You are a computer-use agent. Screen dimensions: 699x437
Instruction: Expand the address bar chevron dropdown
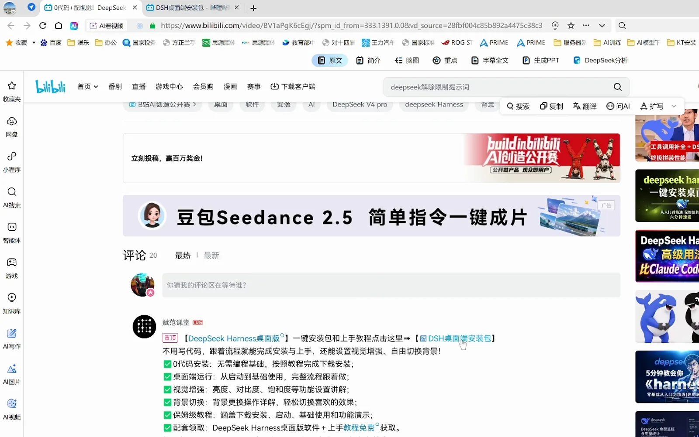pyautogui.click(x=602, y=26)
